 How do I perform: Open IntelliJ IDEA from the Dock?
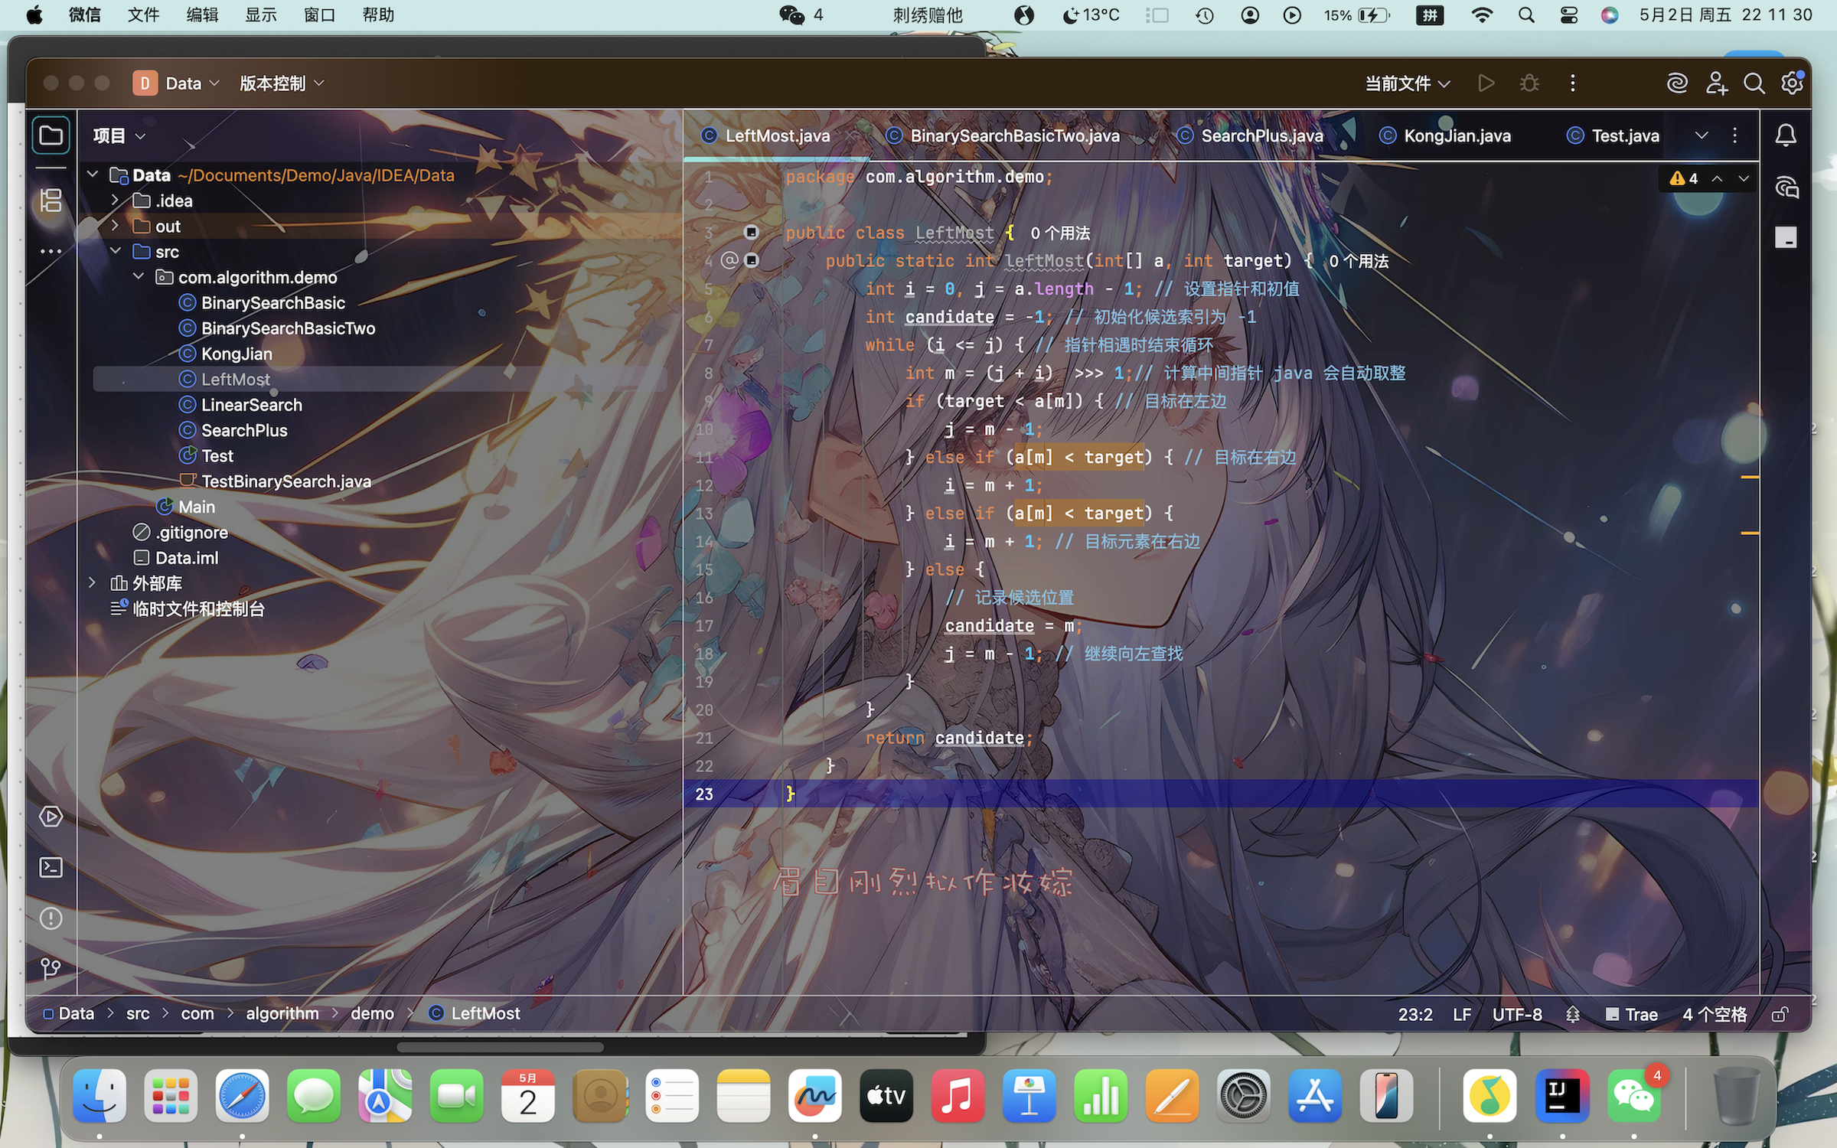[x=1561, y=1096]
